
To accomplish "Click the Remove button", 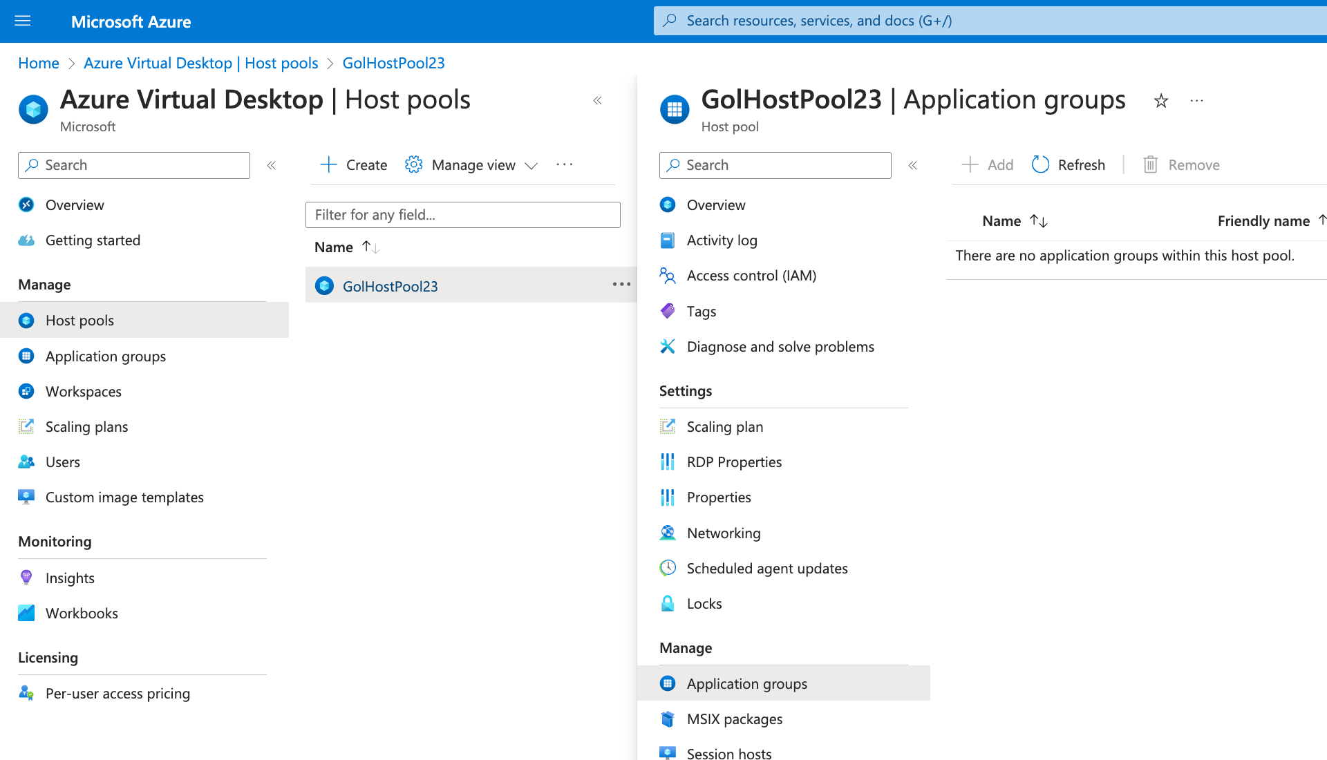I will click(1181, 164).
